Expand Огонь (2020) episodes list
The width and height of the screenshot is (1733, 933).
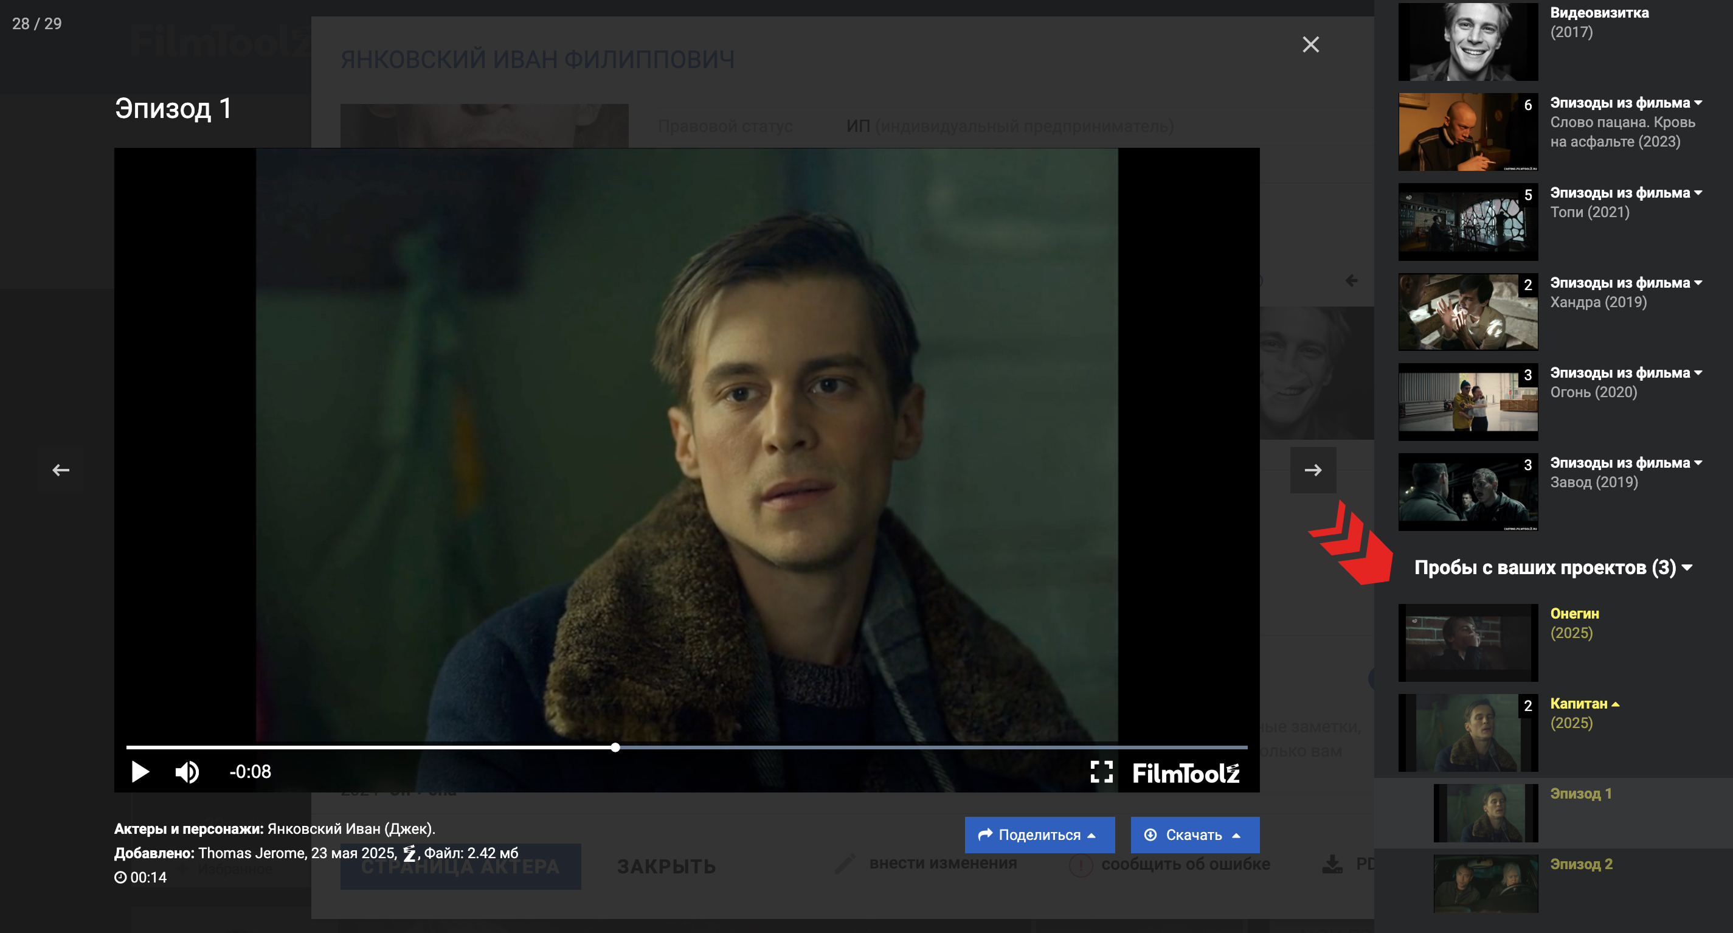click(1698, 373)
